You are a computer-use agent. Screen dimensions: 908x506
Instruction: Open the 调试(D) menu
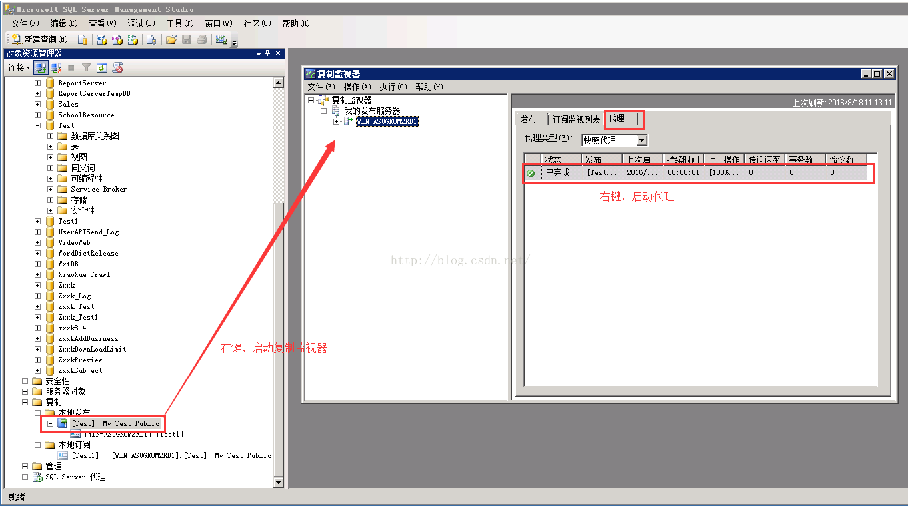(141, 23)
